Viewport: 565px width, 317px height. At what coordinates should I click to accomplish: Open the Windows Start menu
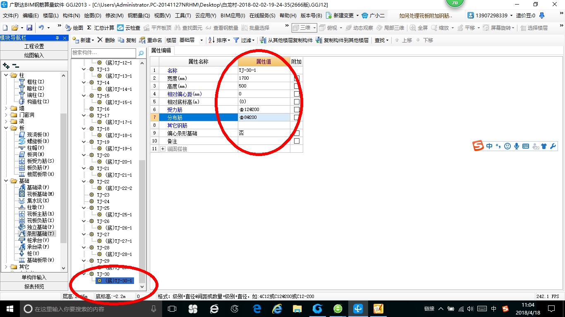pos(10,308)
